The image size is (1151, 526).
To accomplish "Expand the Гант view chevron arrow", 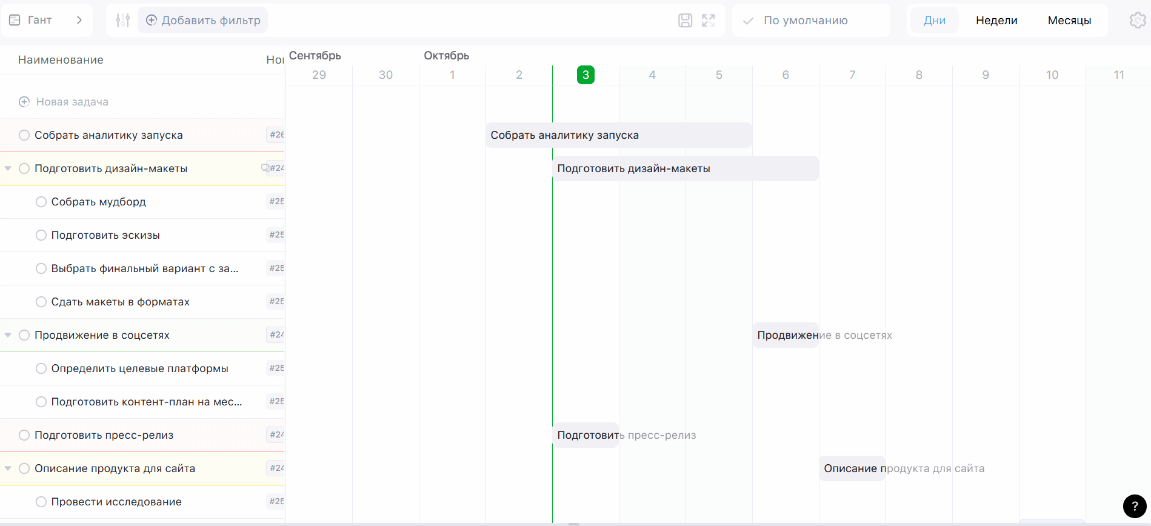I will pyautogui.click(x=79, y=20).
